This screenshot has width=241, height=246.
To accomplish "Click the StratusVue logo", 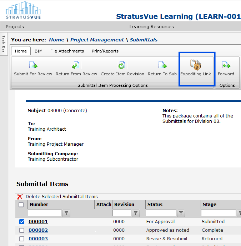I will pos(23,10).
